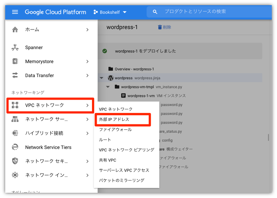
Task: Click the Network Service Tiers icon
Action: (x=15, y=147)
